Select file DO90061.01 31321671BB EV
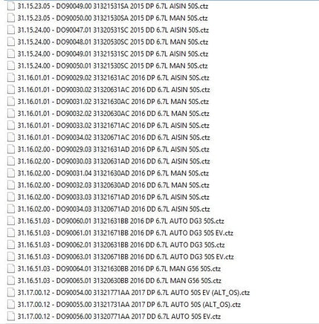Viewport: 319px width, 324px height. [x=126, y=233]
